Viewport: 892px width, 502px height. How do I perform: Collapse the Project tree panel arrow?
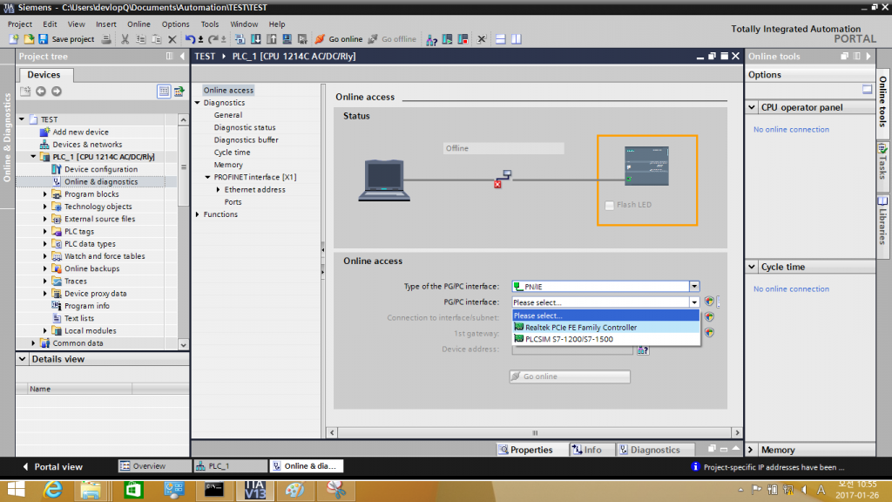coord(182,57)
